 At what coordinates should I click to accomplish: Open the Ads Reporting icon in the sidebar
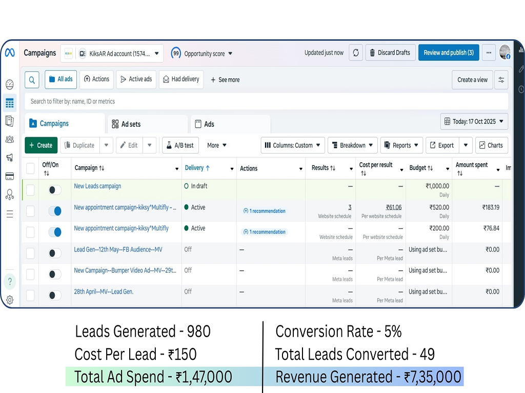click(x=9, y=121)
